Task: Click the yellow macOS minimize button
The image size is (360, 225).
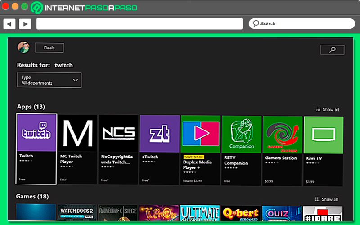Action: (15, 6)
